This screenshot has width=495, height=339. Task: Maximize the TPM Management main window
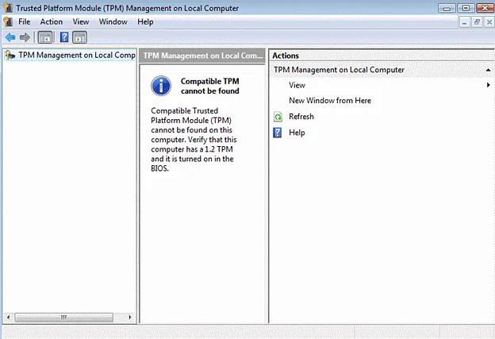466,8
